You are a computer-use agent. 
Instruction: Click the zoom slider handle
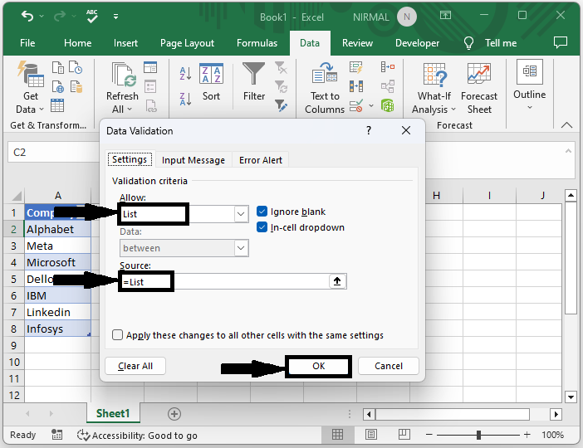(x=478, y=434)
